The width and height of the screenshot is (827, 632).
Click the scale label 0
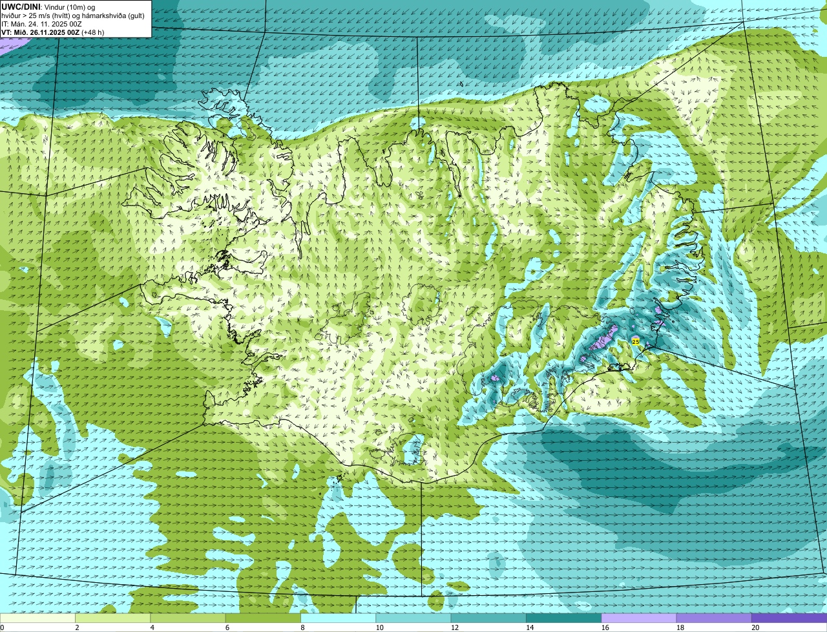pyautogui.click(x=2, y=627)
